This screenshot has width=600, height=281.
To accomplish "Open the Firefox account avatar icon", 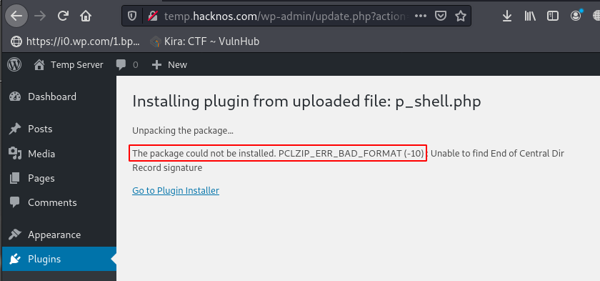I will pyautogui.click(x=576, y=15).
